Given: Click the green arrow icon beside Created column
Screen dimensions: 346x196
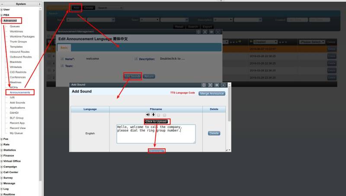Looking at the screenshot, I should pos(251,42).
